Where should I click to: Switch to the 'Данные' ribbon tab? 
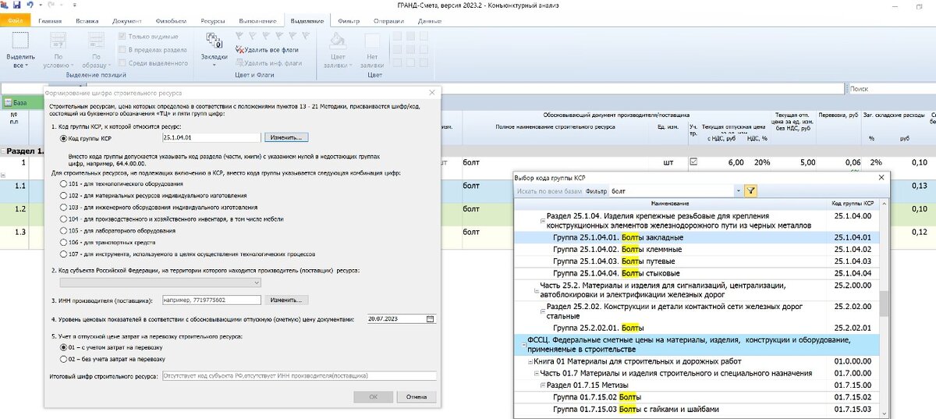(x=430, y=20)
